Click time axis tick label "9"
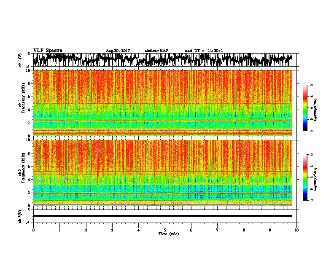Image resolution: width=334 pixels, height=258 pixels. (x=270, y=230)
